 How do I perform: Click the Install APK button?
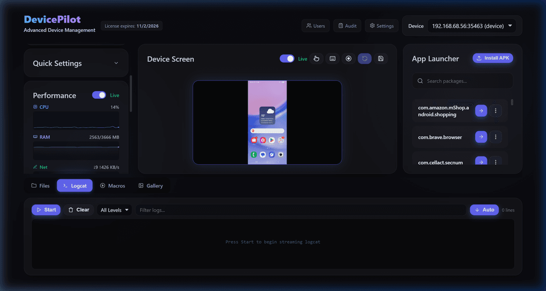(x=493, y=58)
